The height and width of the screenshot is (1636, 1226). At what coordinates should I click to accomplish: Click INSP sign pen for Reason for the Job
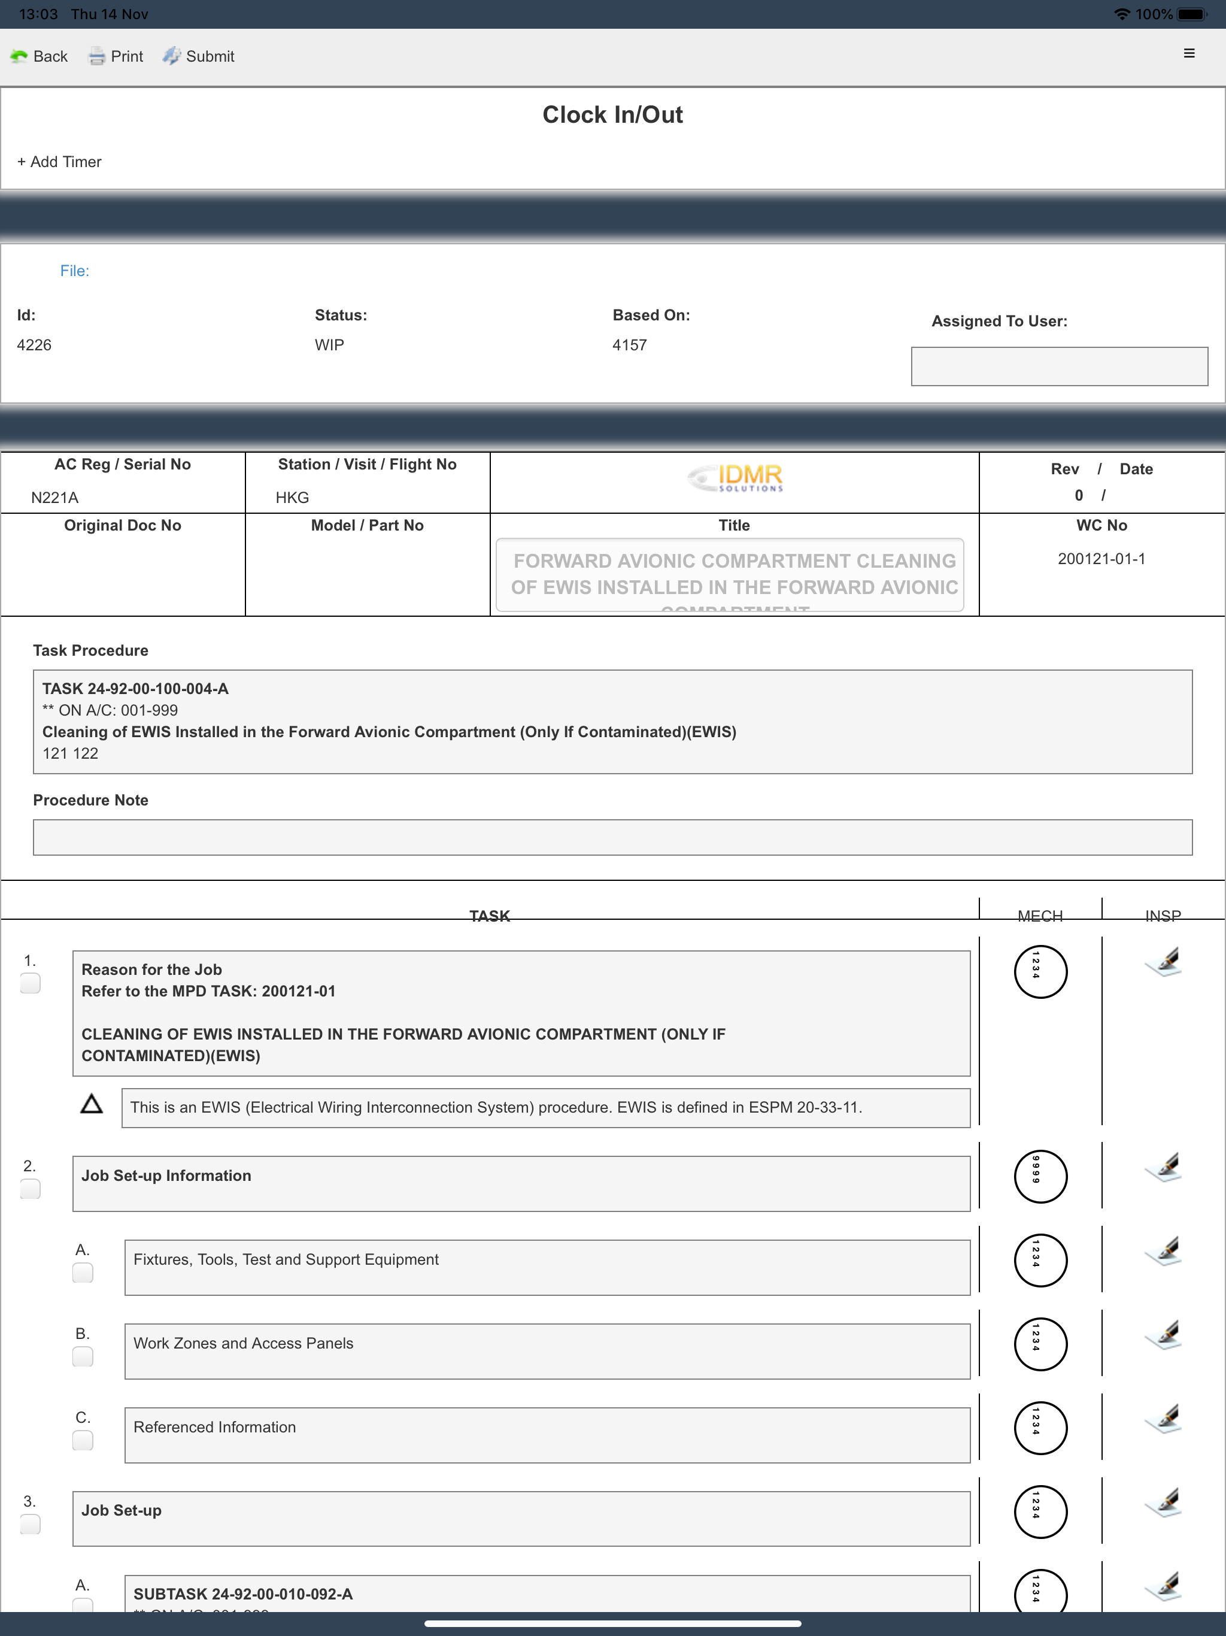(x=1163, y=962)
